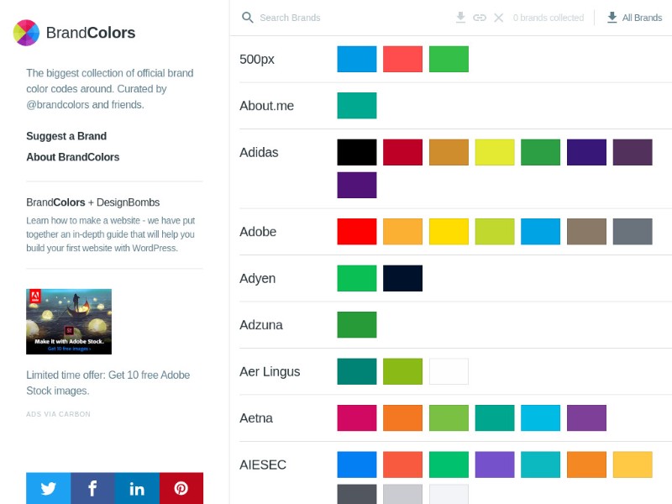The height and width of the screenshot is (504, 672).
Task: Clear collected brands with the X icon
Action: pos(498,18)
